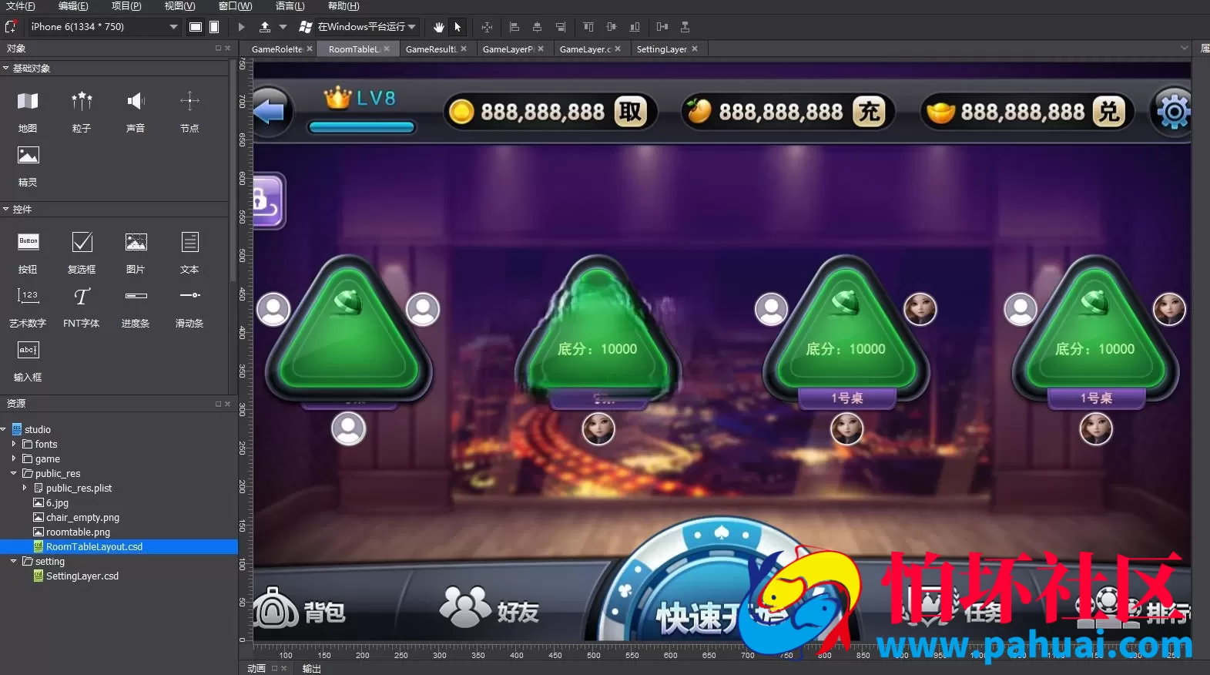This screenshot has width=1210, height=675.
Task: Collapse the setting folder
Action: [x=14, y=561]
